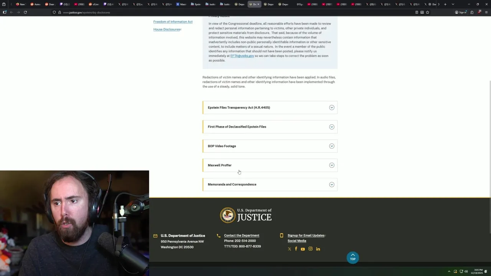Show hidden system tray icons
491x276 pixels.
click(449, 271)
